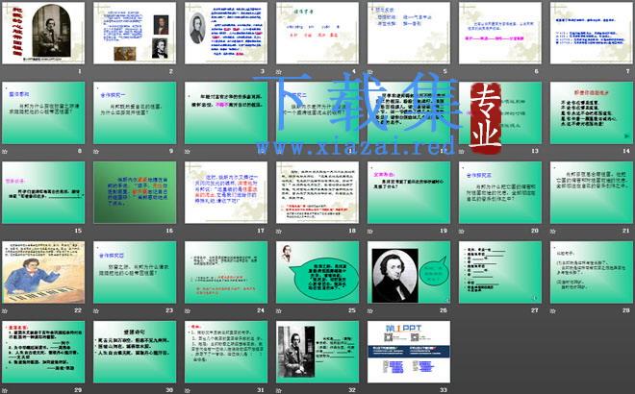Select dark green slide 16 thumbnail
Viewport: 635px width, 394px height.
[x=135, y=192]
